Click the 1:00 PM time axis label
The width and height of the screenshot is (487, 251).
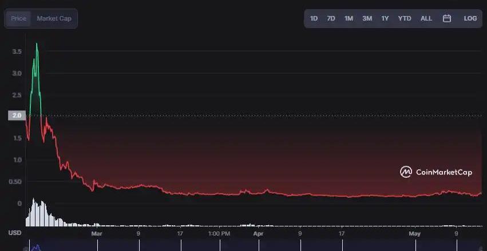click(219, 234)
